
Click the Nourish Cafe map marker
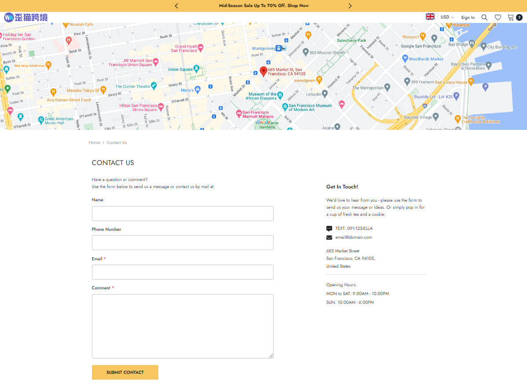[66, 25]
